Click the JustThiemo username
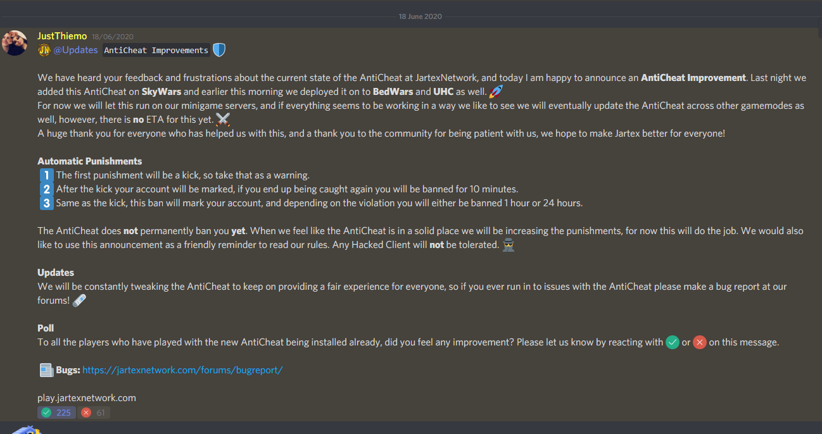822x434 pixels. [x=62, y=36]
